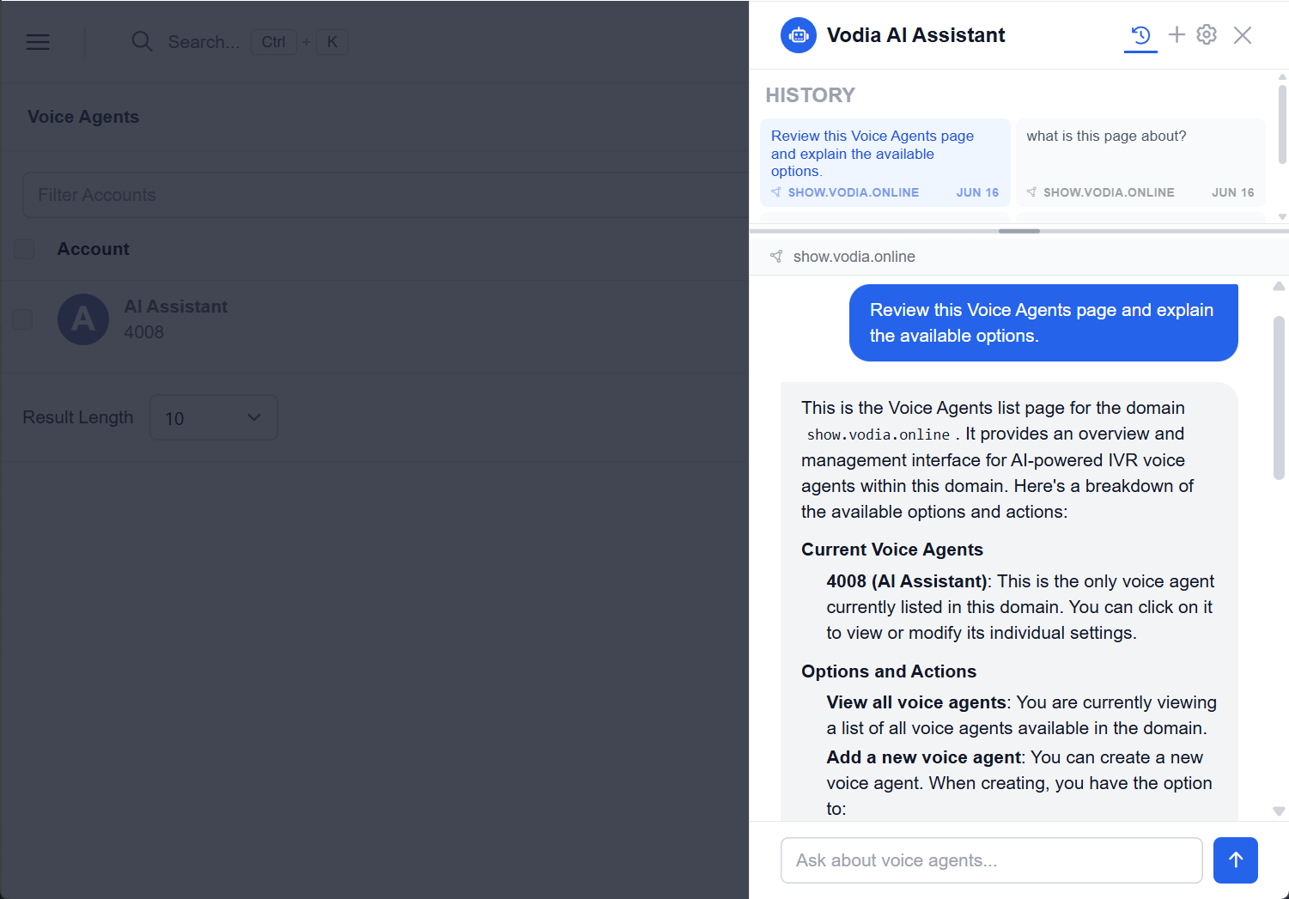Click the Ask about voice agents input
The width and height of the screenshot is (1289, 899).
(991, 860)
